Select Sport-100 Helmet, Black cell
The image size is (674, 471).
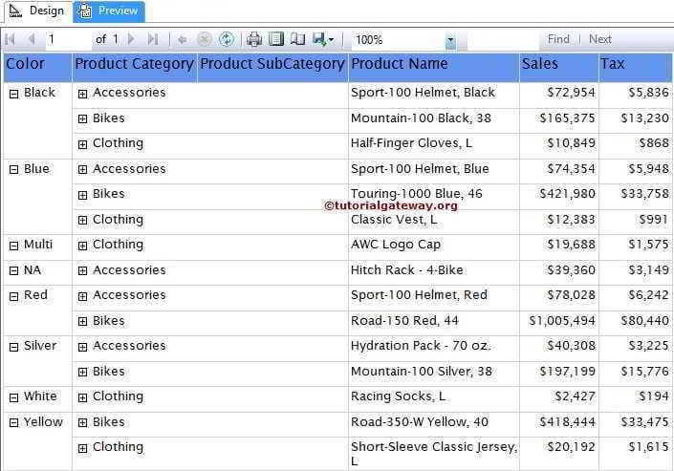434,96
